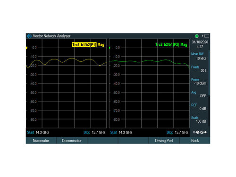Select the Trc2 b2/b1(P2) trace label
Viewport: 236px width, 177px height.
coord(167,44)
